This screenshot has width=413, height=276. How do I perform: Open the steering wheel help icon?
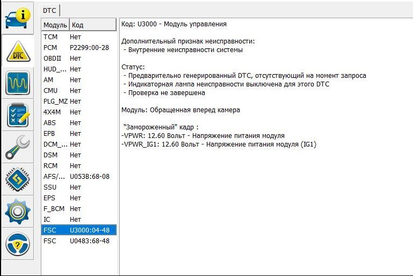[x=17, y=245]
